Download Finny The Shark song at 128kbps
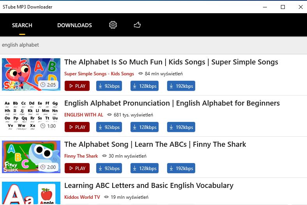 click(x=145, y=168)
